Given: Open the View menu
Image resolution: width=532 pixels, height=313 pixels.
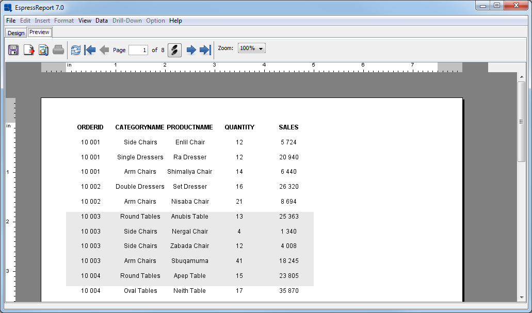Looking at the screenshot, I should (85, 21).
